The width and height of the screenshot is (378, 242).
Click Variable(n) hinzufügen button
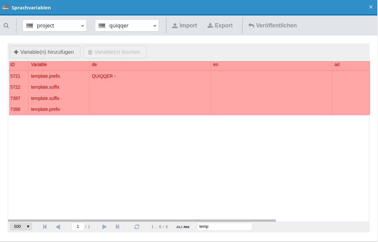(45, 52)
